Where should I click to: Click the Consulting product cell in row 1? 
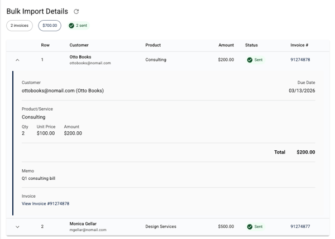click(156, 60)
